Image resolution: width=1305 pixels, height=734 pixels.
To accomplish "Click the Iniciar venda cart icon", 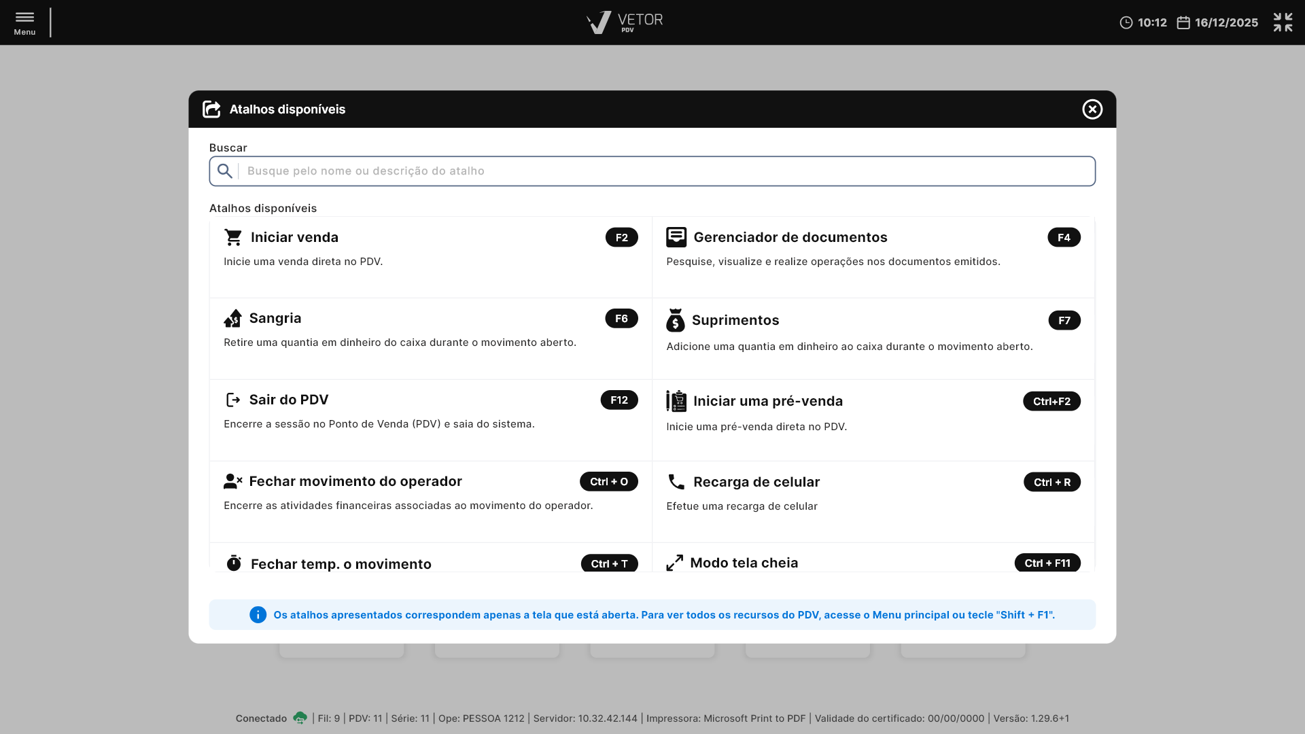I will click(233, 237).
